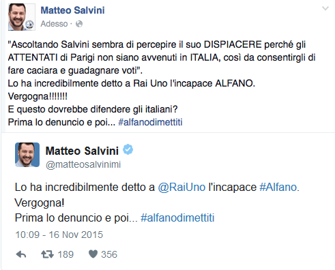Click the globe public audience icon

tap(79, 24)
